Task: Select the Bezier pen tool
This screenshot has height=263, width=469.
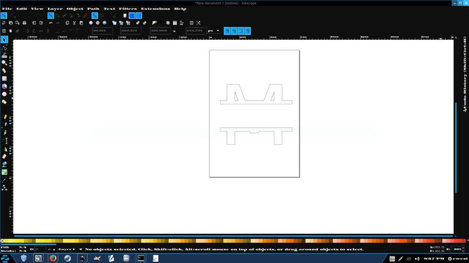Action: [x=5, y=124]
